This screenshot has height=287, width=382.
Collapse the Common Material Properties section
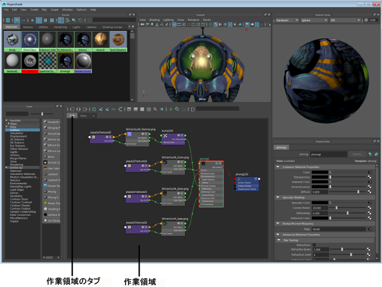coord(278,167)
